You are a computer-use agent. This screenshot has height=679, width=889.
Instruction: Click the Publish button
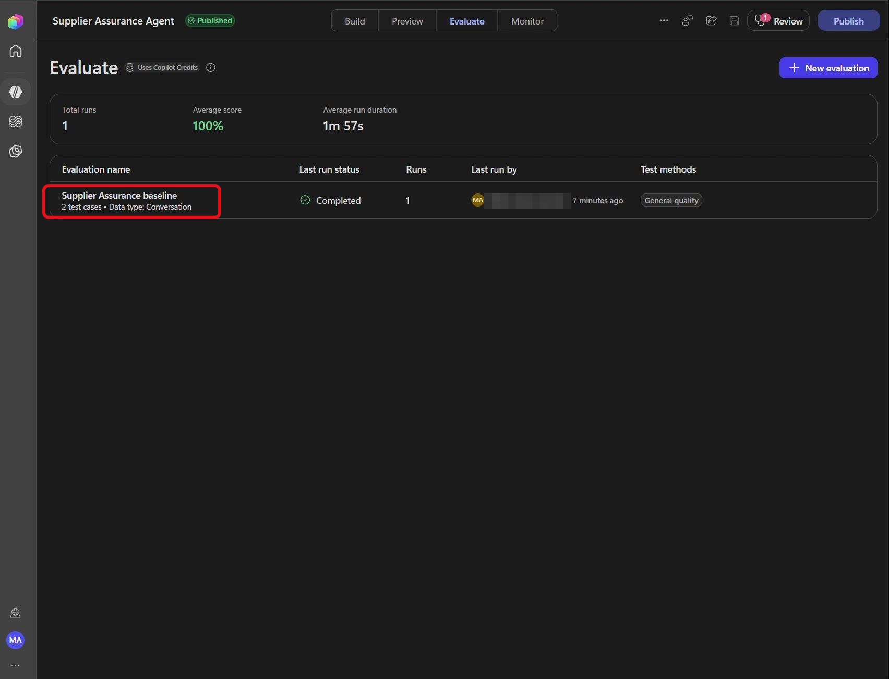click(x=848, y=20)
